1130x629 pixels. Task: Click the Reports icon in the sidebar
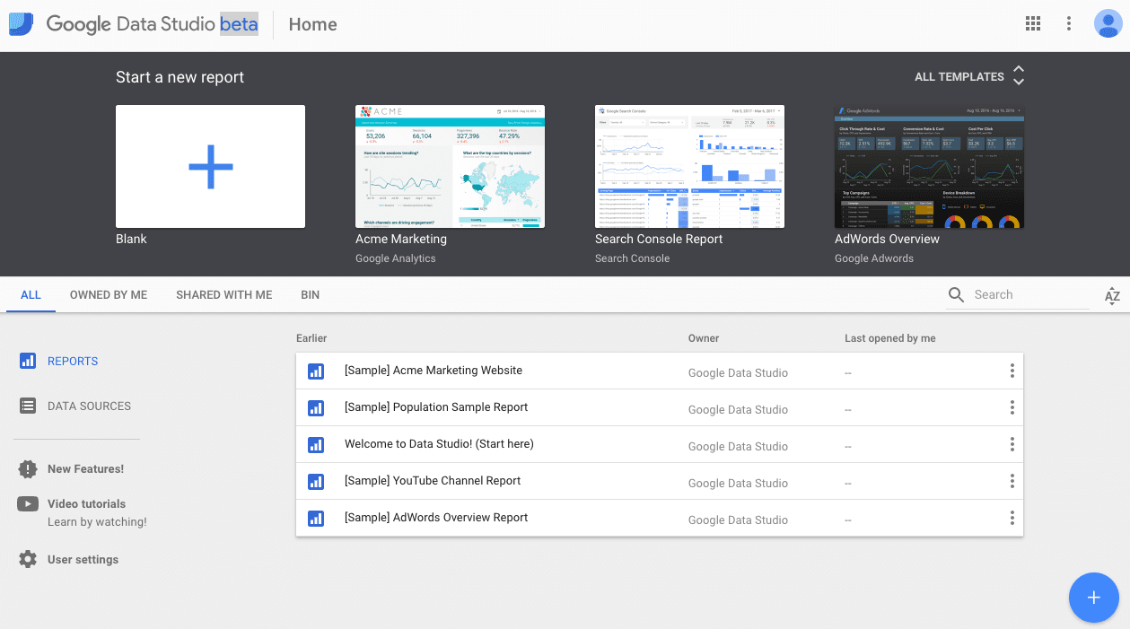pos(27,361)
